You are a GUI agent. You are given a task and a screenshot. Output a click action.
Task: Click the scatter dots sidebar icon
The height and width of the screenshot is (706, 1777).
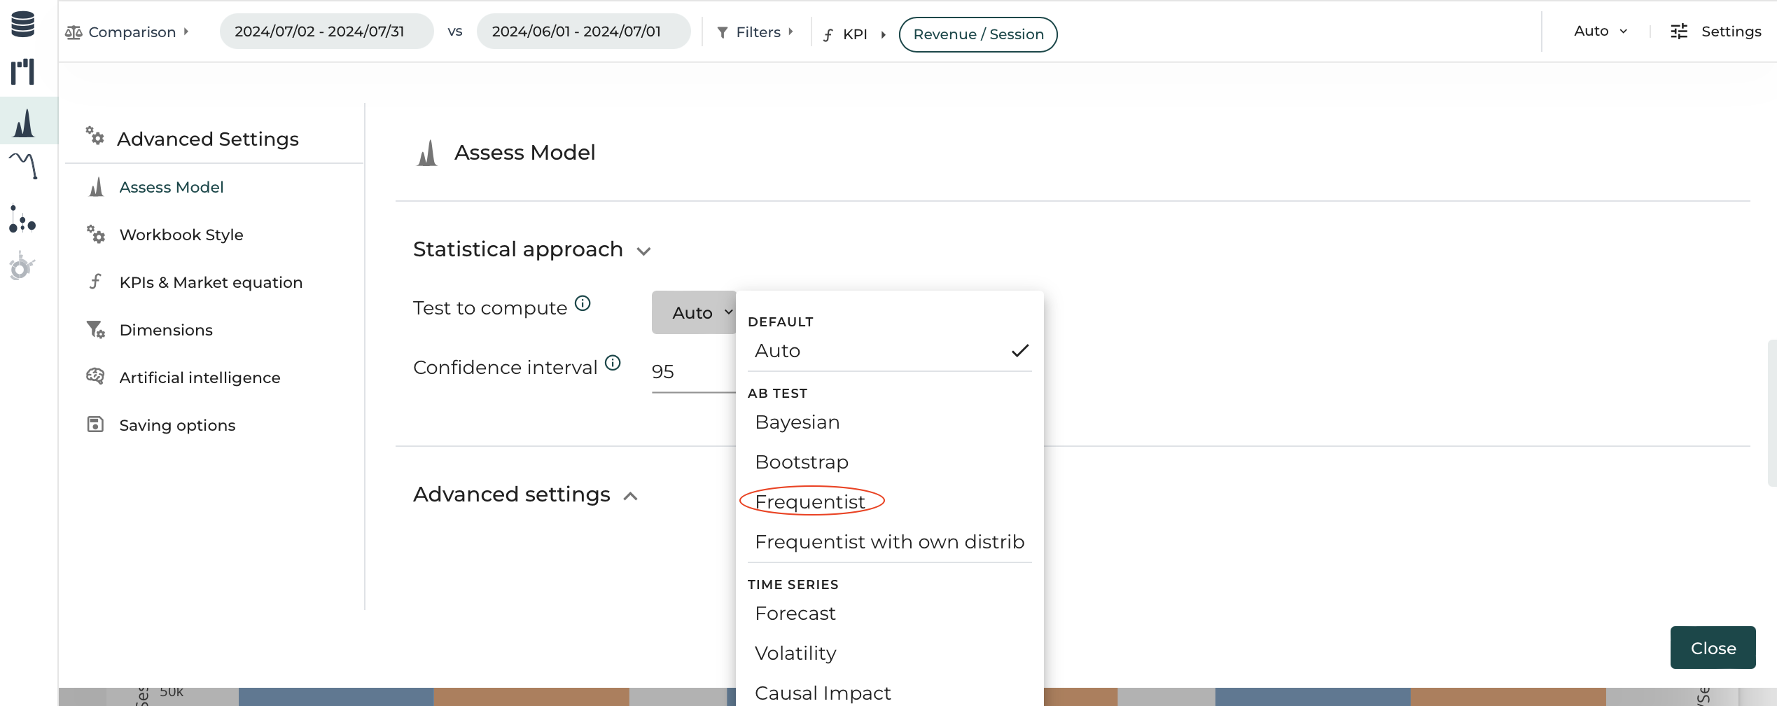click(x=22, y=219)
